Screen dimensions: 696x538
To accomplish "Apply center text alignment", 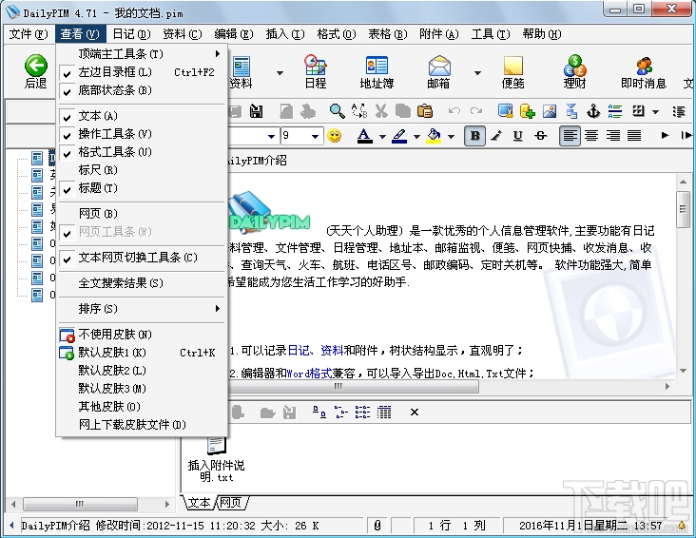I will point(591,136).
